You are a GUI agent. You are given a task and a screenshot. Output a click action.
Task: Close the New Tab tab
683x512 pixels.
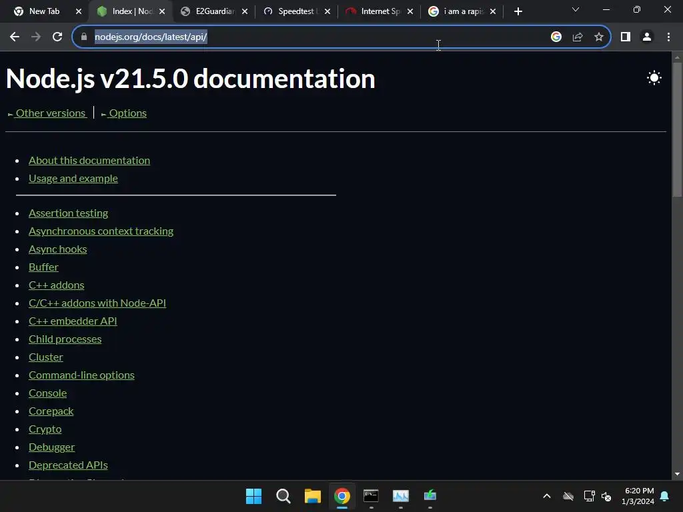[x=79, y=11]
